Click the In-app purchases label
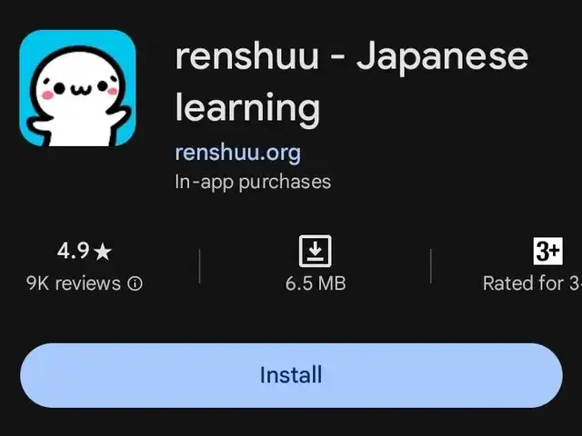The height and width of the screenshot is (436, 582). tap(253, 182)
